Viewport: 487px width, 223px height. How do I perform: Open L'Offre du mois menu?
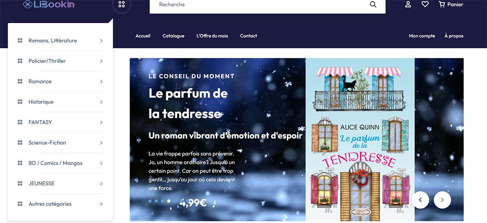pyautogui.click(x=212, y=36)
